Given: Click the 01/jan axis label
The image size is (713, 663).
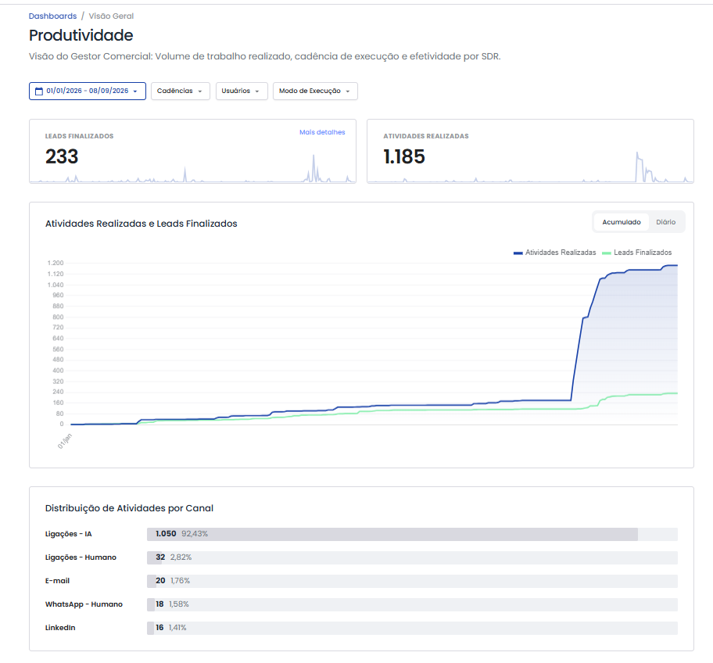Looking at the screenshot, I should pos(65,441).
